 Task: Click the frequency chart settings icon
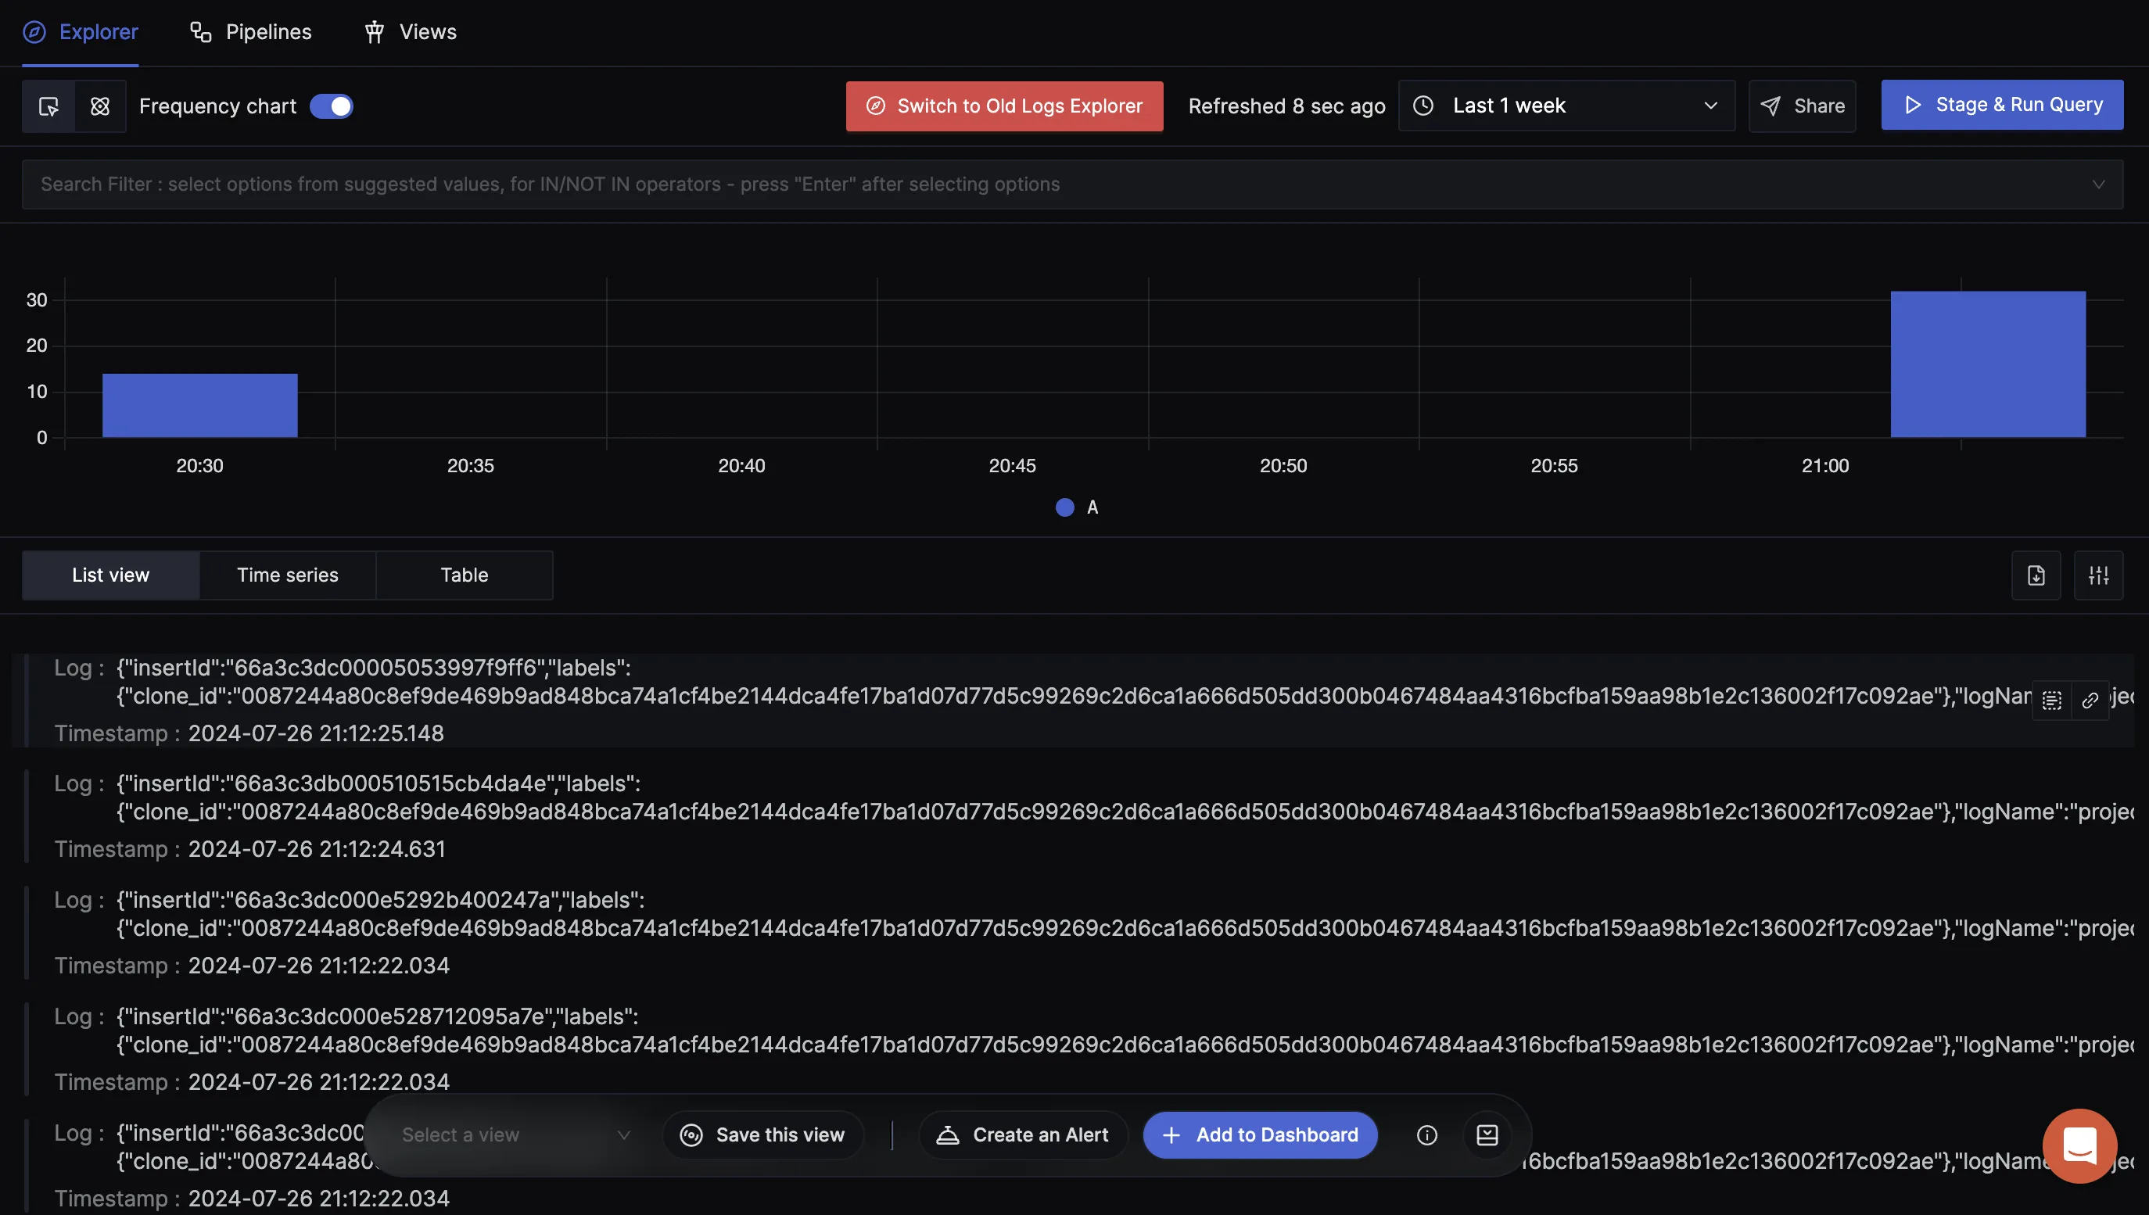click(x=99, y=105)
